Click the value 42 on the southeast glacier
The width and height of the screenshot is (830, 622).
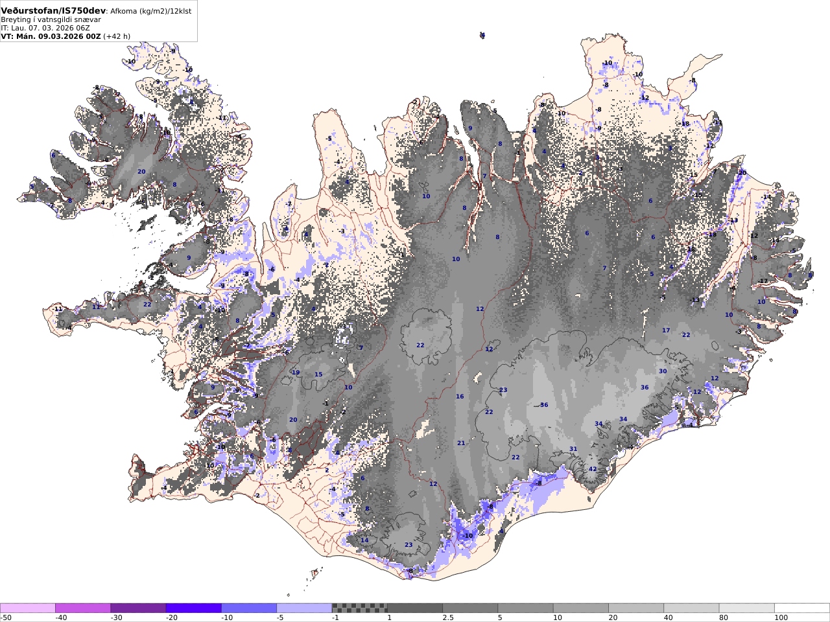(593, 469)
